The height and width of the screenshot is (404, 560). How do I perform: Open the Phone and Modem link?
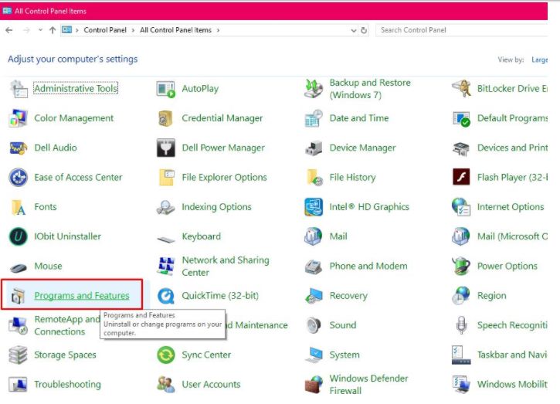pyautogui.click(x=368, y=267)
